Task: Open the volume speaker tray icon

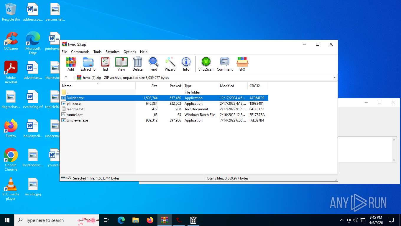Action: [x=356, y=220]
